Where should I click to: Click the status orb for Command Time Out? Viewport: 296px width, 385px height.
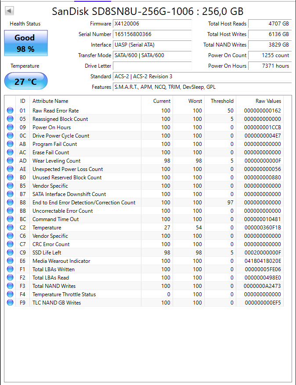coord(10,219)
